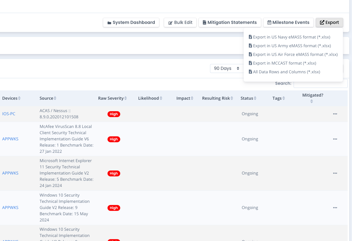
Task: Open row actions for McAfee VirusScan row
Action: pyautogui.click(x=335, y=139)
